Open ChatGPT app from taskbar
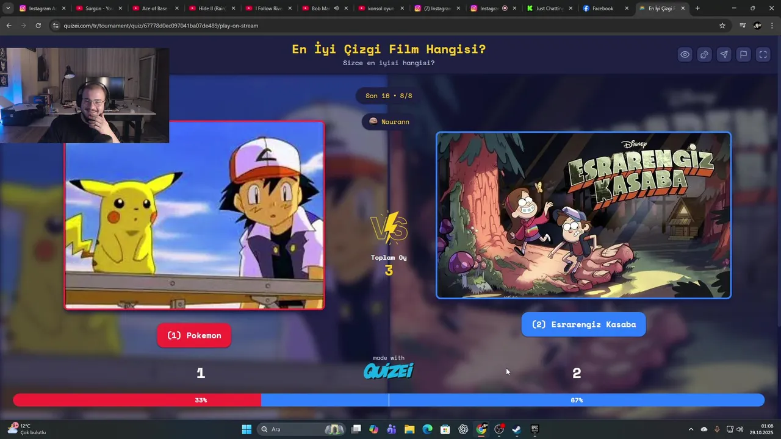Viewport: 781px width, 439px height. (463, 429)
